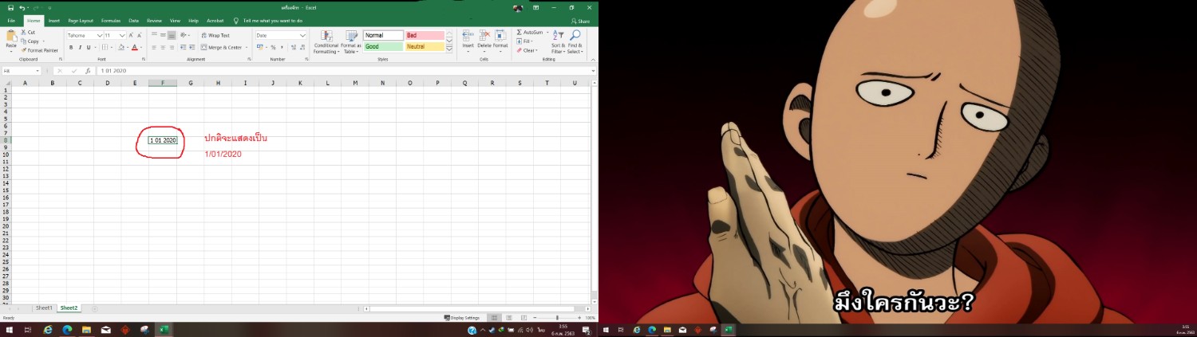
Task: Open the Windows Start menu
Action: click(x=10, y=330)
